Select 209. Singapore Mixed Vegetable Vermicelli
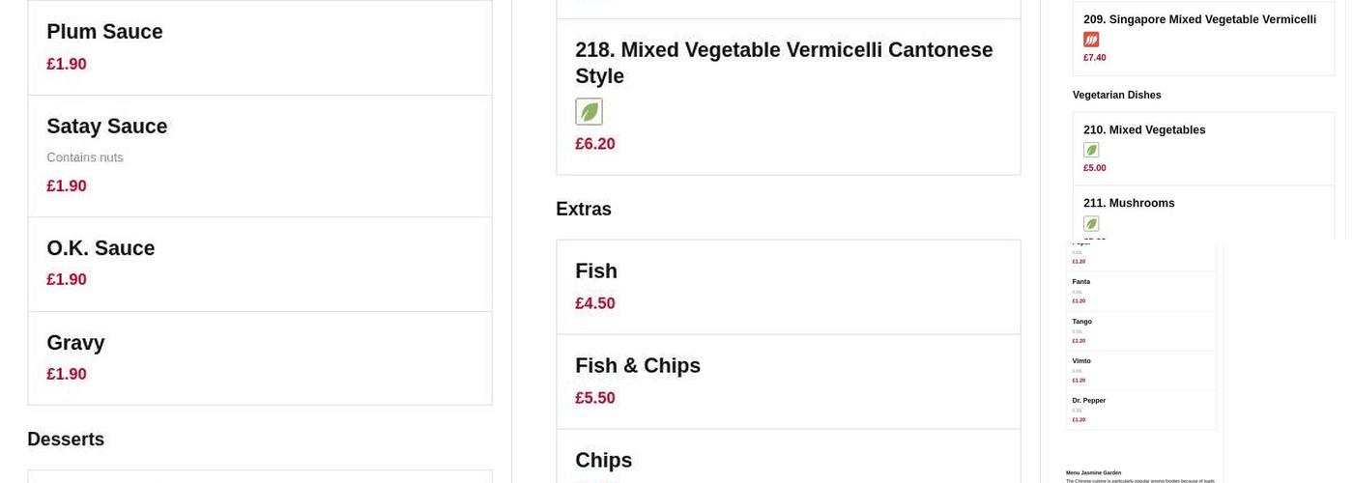The width and height of the screenshot is (1353, 483). point(1199,20)
